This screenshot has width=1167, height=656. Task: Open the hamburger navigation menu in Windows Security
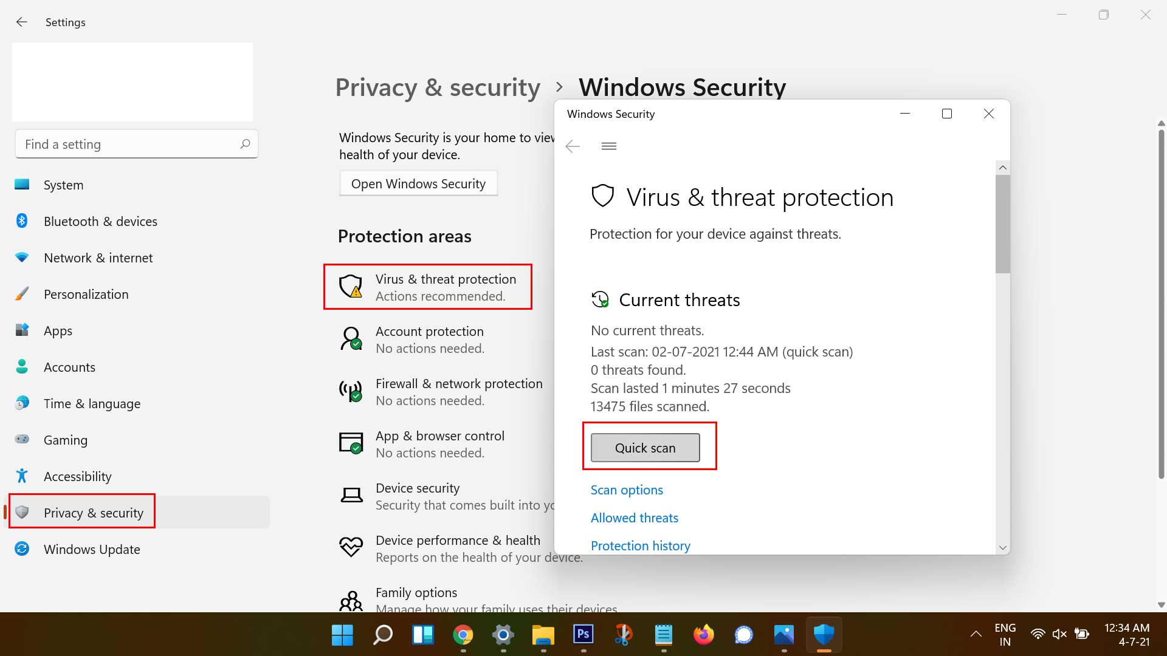point(608,146)
